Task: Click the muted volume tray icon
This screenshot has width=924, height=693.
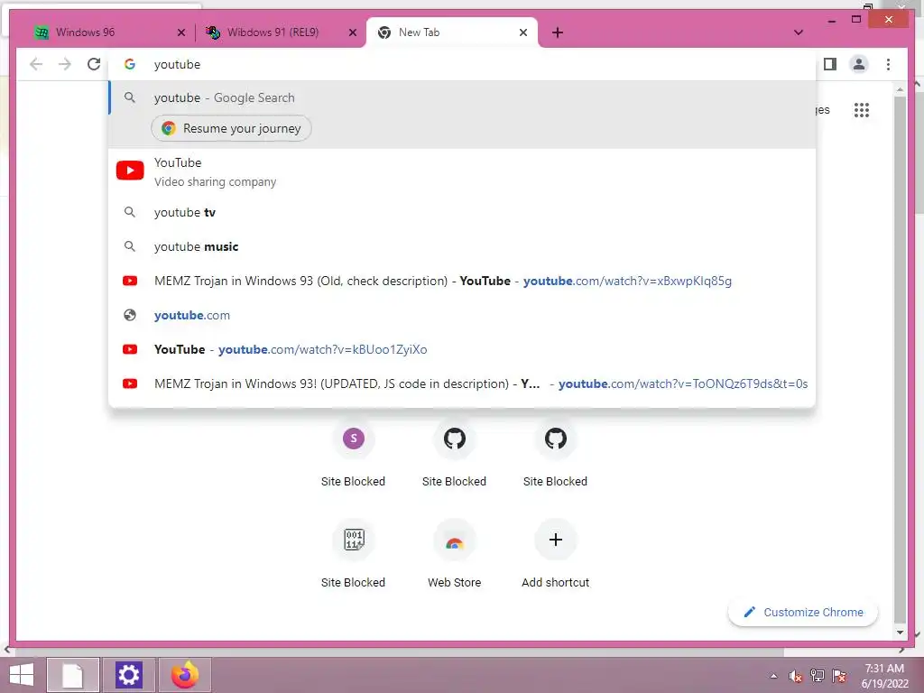Action: [796, 676]
